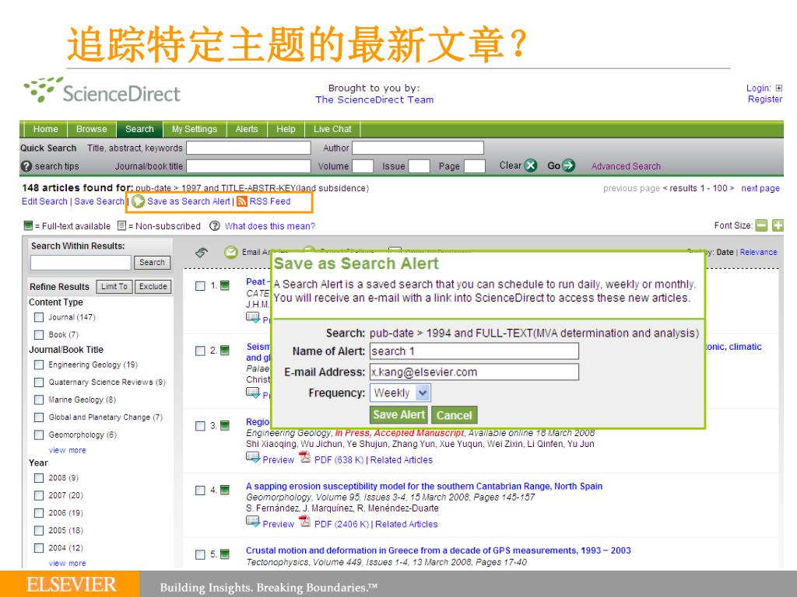Check the 2007 (20) year checkbox
This screenshot has height=597, width=797.
39,495
